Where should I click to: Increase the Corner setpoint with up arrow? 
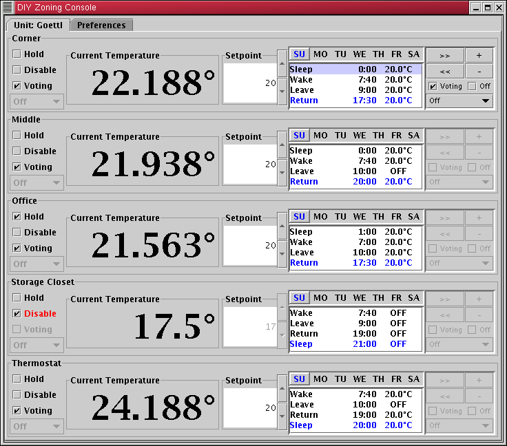(282, 64)
